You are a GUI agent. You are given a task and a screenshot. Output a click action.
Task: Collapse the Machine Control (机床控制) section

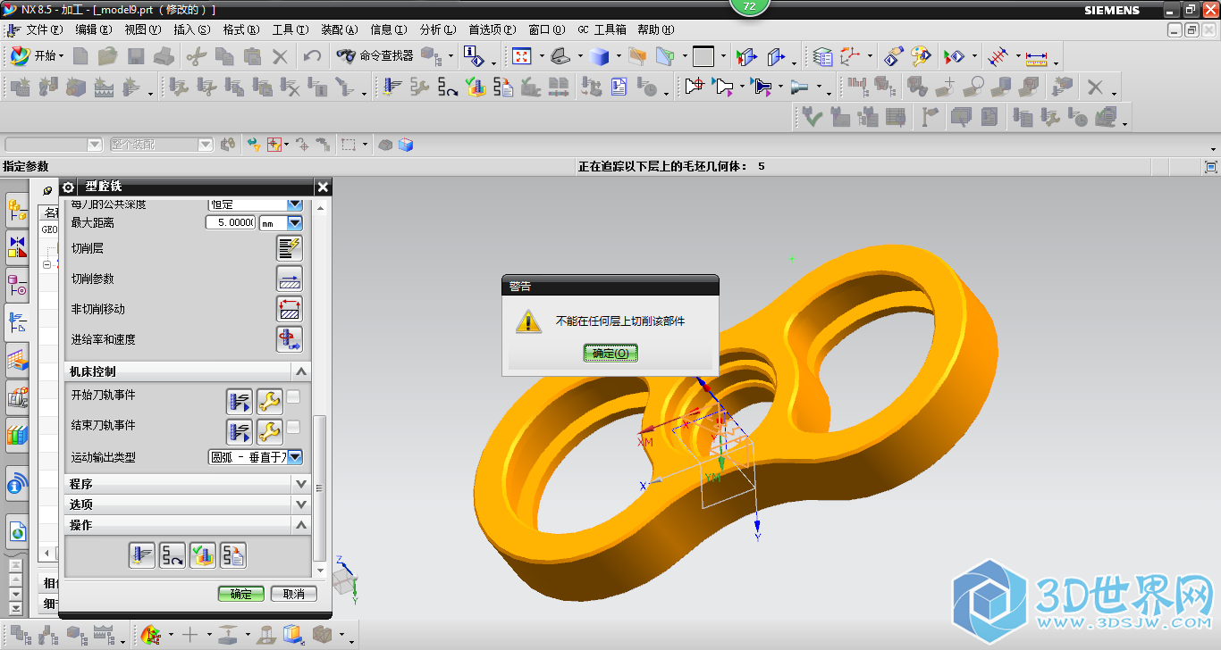(x=301, y=371)
